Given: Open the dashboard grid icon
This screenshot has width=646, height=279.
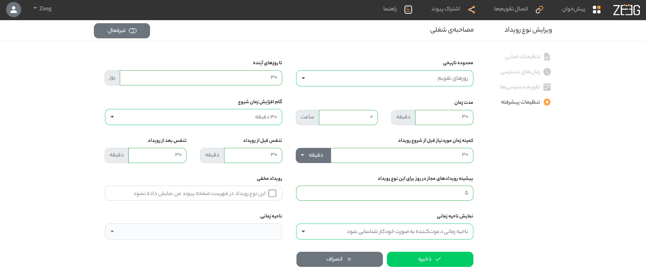Looking at the screenshot, I should (597, 10).
